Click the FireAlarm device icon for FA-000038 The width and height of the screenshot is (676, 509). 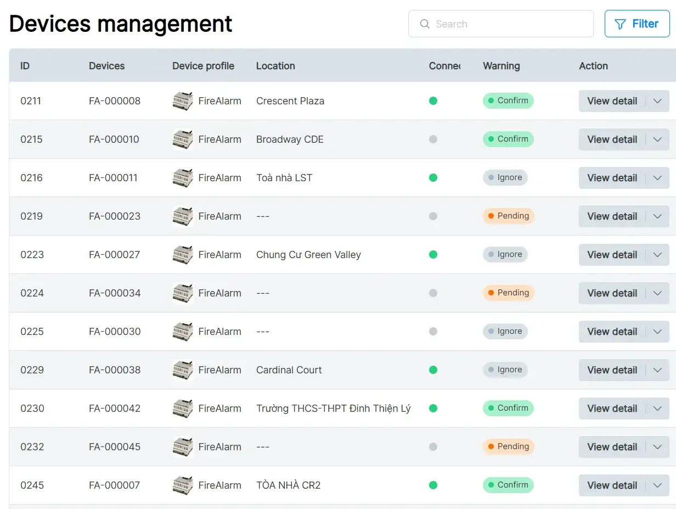(183, 370)
